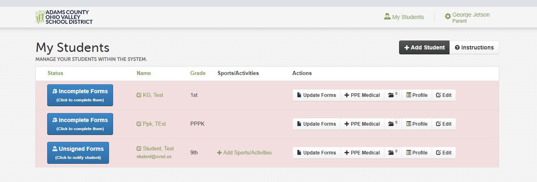
Task: Open settings gear next to George Jetson
Action: point(448,16)
